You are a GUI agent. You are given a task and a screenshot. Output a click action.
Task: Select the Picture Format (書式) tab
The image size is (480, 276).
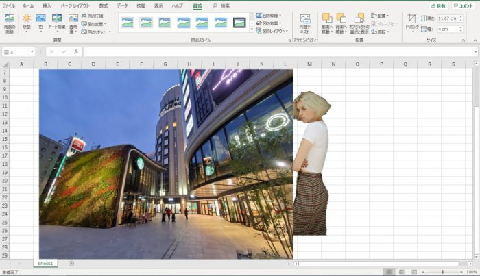click(x=197, y=5)
